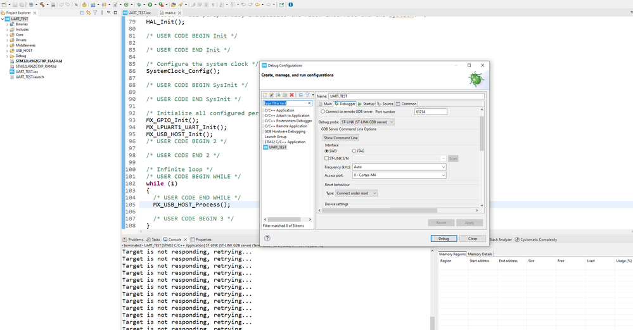Click Duplicate launch configuration icon
633x330 pixels.
(x=285, y=95)
